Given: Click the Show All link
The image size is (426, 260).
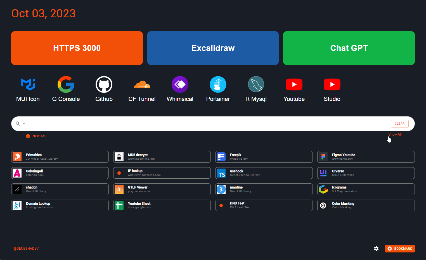Looking at the screenshot, I should 395,134.
